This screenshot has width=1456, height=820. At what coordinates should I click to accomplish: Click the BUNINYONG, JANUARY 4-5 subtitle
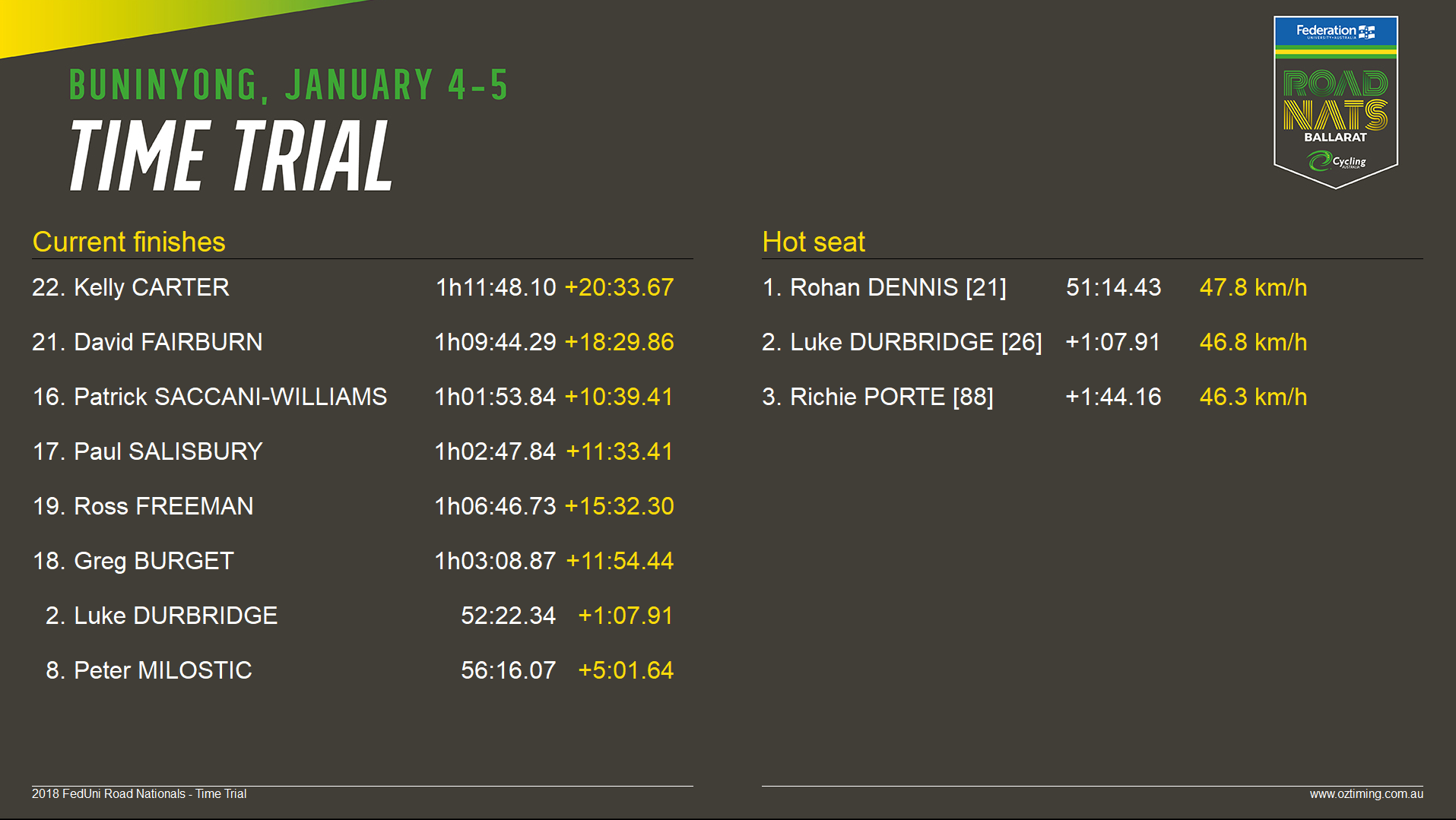click(x=288, y=85)
